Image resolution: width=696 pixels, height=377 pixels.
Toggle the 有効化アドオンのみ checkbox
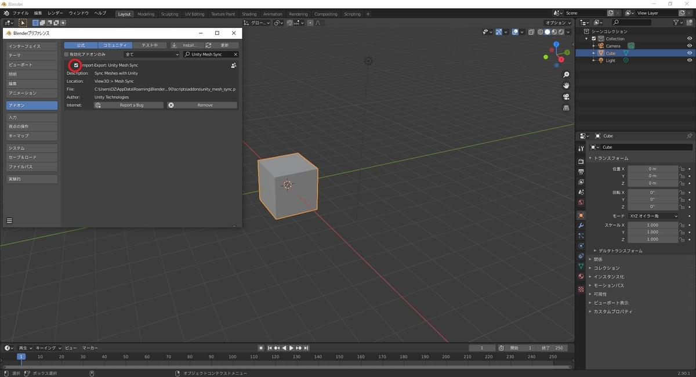click(67, 55)
